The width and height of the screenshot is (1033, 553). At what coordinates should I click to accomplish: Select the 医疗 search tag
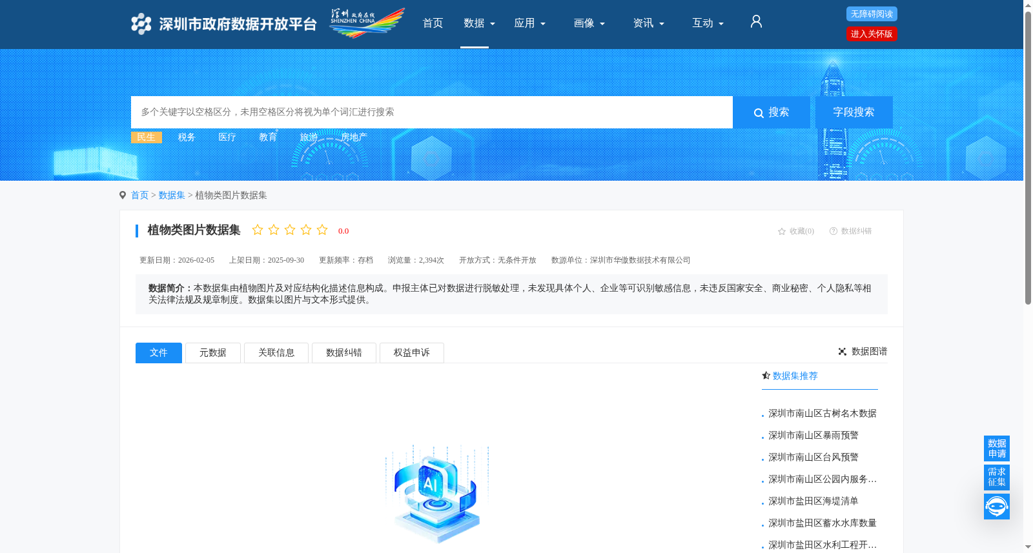click(227, 137)
